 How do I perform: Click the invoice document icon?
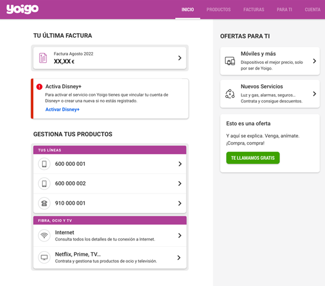[43, 58]
